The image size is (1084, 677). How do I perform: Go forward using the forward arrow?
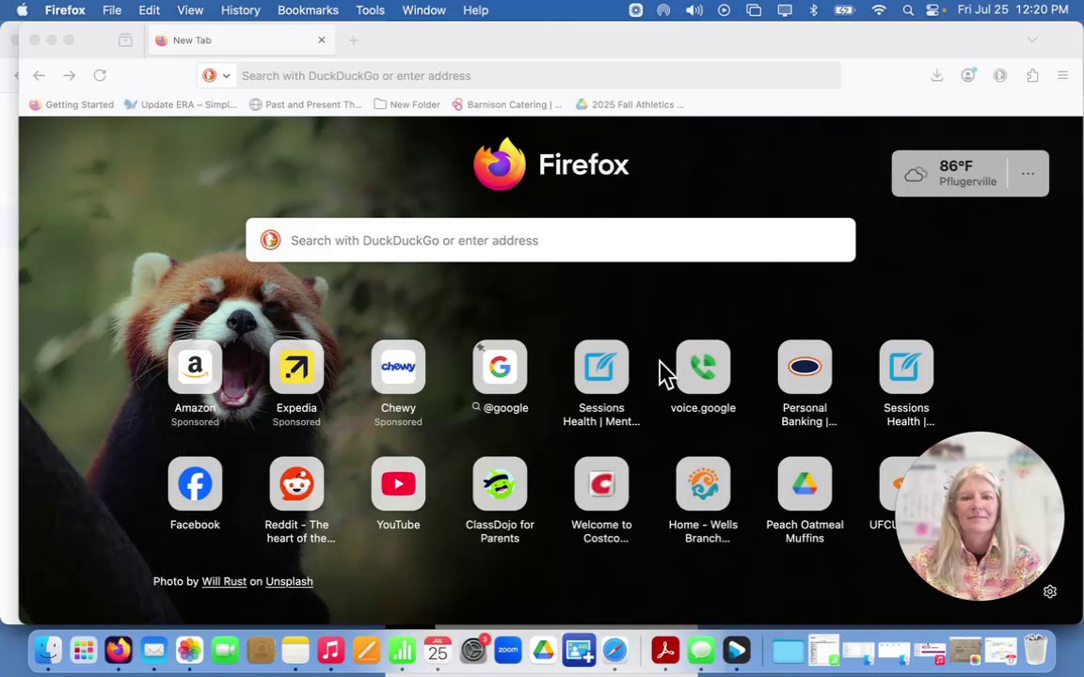pos(69,75)
